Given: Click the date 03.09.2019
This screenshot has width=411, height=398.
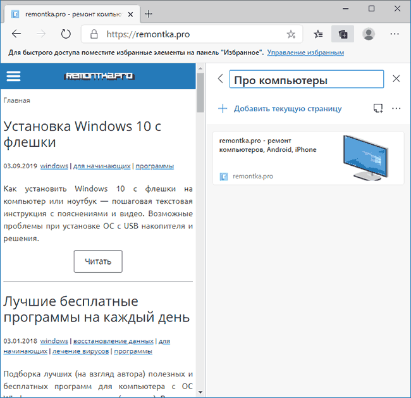Looking at the screenshot, I should coord(20,166).
